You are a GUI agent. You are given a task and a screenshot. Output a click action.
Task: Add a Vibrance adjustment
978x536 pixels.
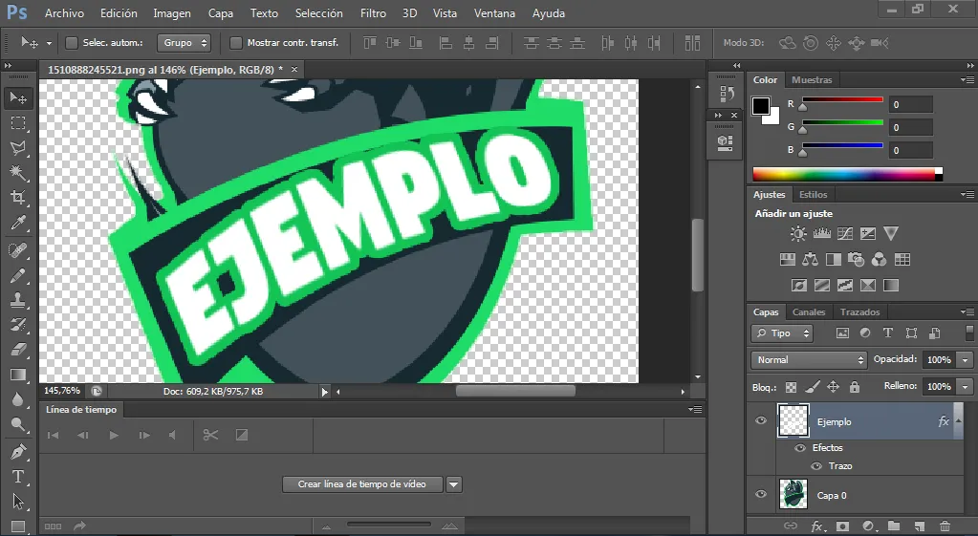(x=891, y=234)
